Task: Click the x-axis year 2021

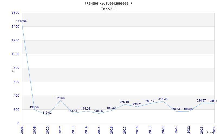Action: 176,130
